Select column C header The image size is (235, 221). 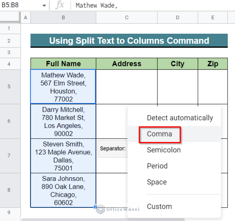point(127,18)
